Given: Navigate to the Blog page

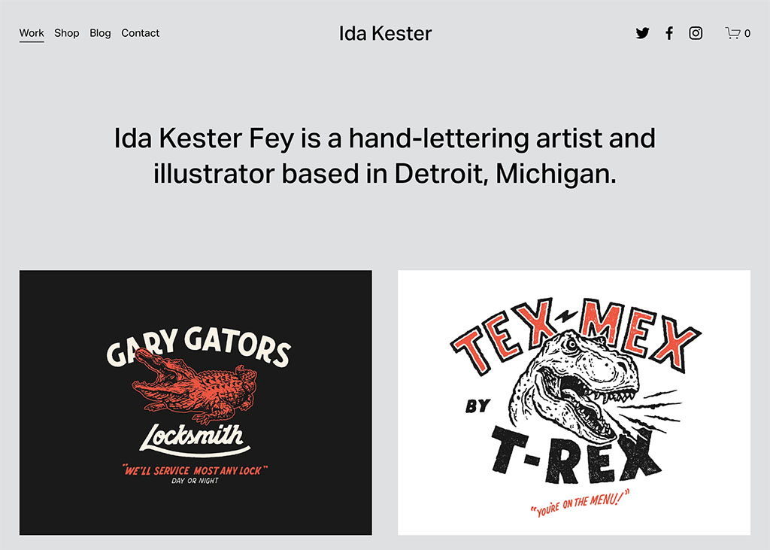Looking at the screenshot, I should tap(100, 33).
